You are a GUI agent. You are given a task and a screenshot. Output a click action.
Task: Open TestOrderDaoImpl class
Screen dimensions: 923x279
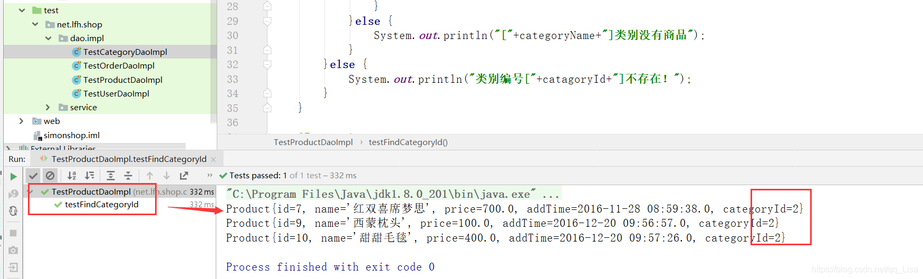(x=119, y=65)
